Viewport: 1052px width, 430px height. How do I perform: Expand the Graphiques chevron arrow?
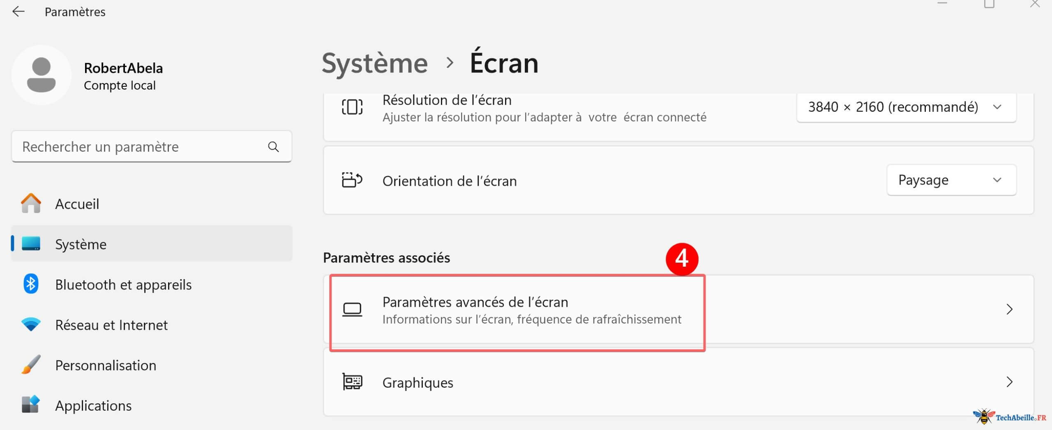[x=1009, y=382]
